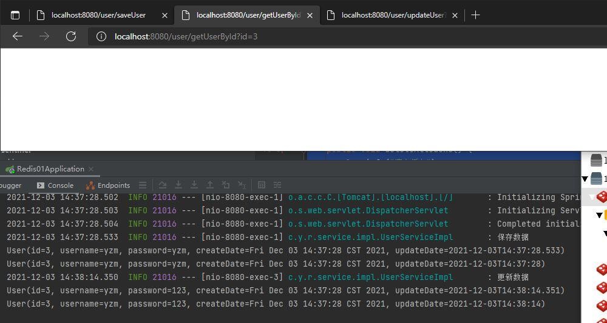The width and height of the screenshot is (607, 323).
Task: Click the Step Over debugger icon
Action: [163, 185]
